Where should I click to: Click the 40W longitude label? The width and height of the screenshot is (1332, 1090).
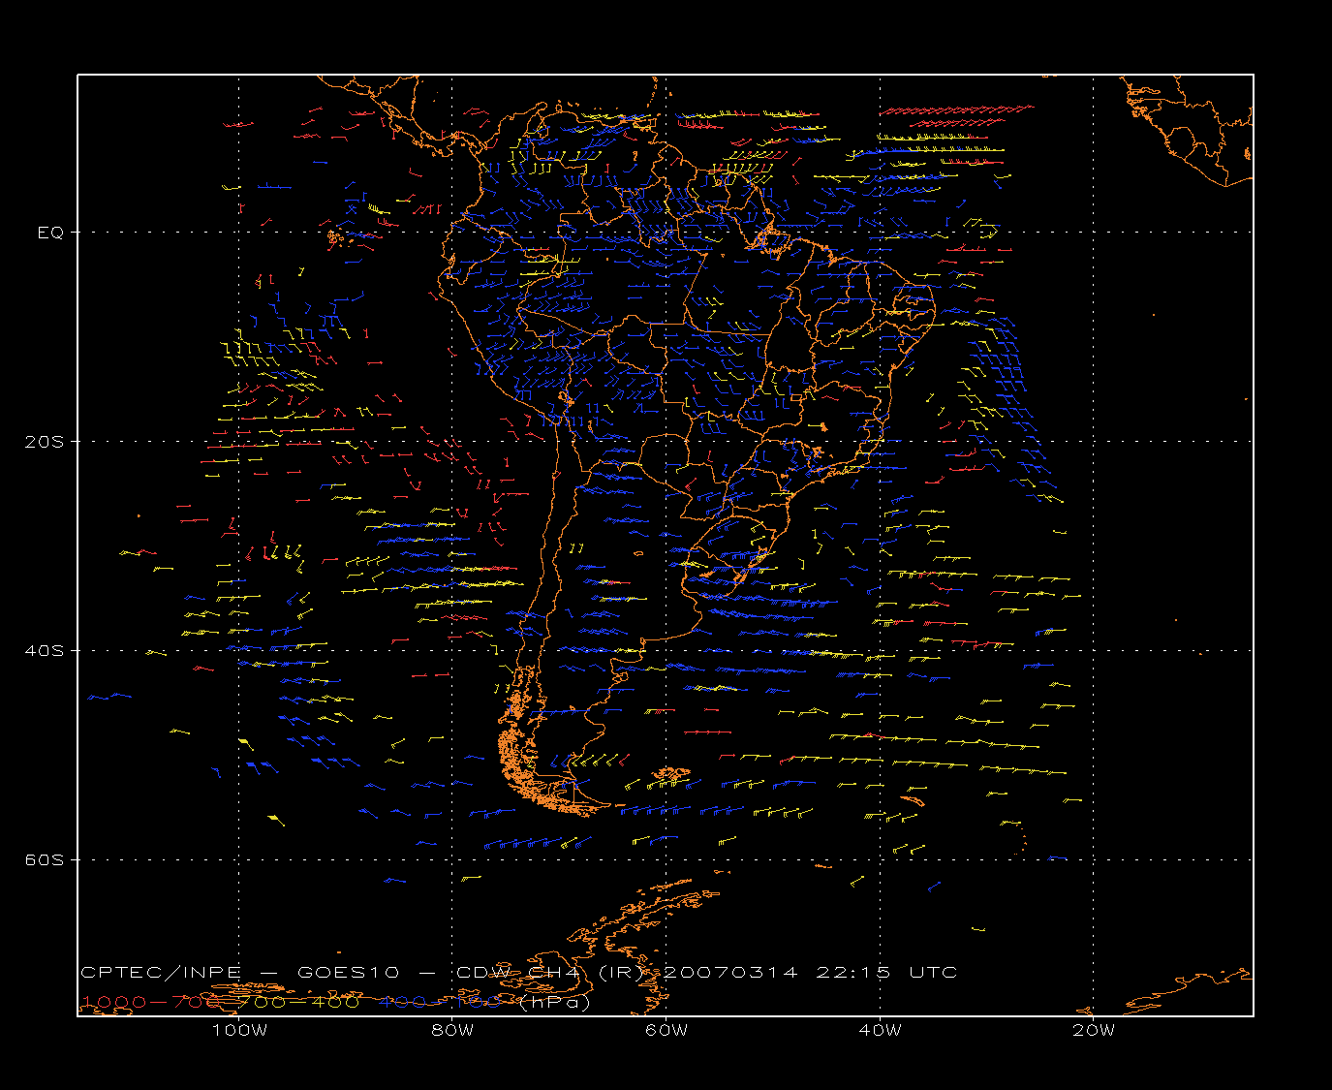click(880, 1030)
